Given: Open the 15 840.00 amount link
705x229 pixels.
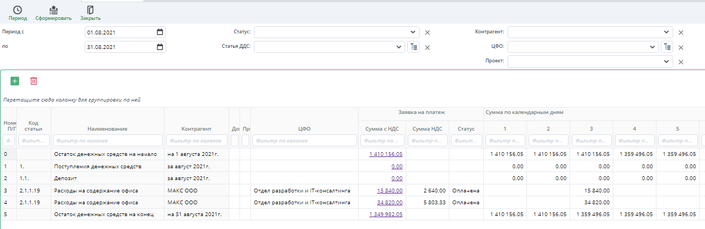Looking at the screenshot, I should [x=388, y=191].
